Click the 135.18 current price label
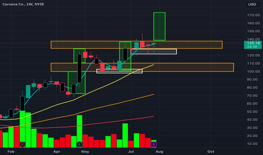Viewport: 263px width, 155px height. point(253,43)
